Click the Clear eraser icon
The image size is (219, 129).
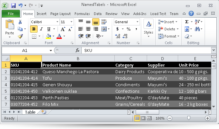pyautogui.click(x=187, y=36)
